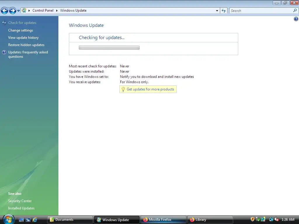The width and height of the screenshot is (299, 224).
Task: Open Security Center under See also
Action: [x=20, y=201]
